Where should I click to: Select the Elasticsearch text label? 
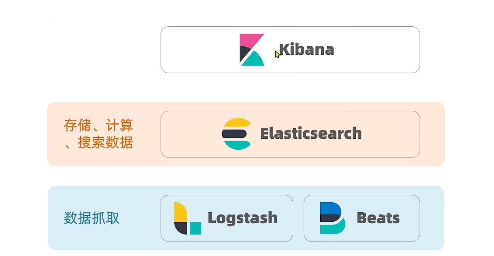(311, 133)
